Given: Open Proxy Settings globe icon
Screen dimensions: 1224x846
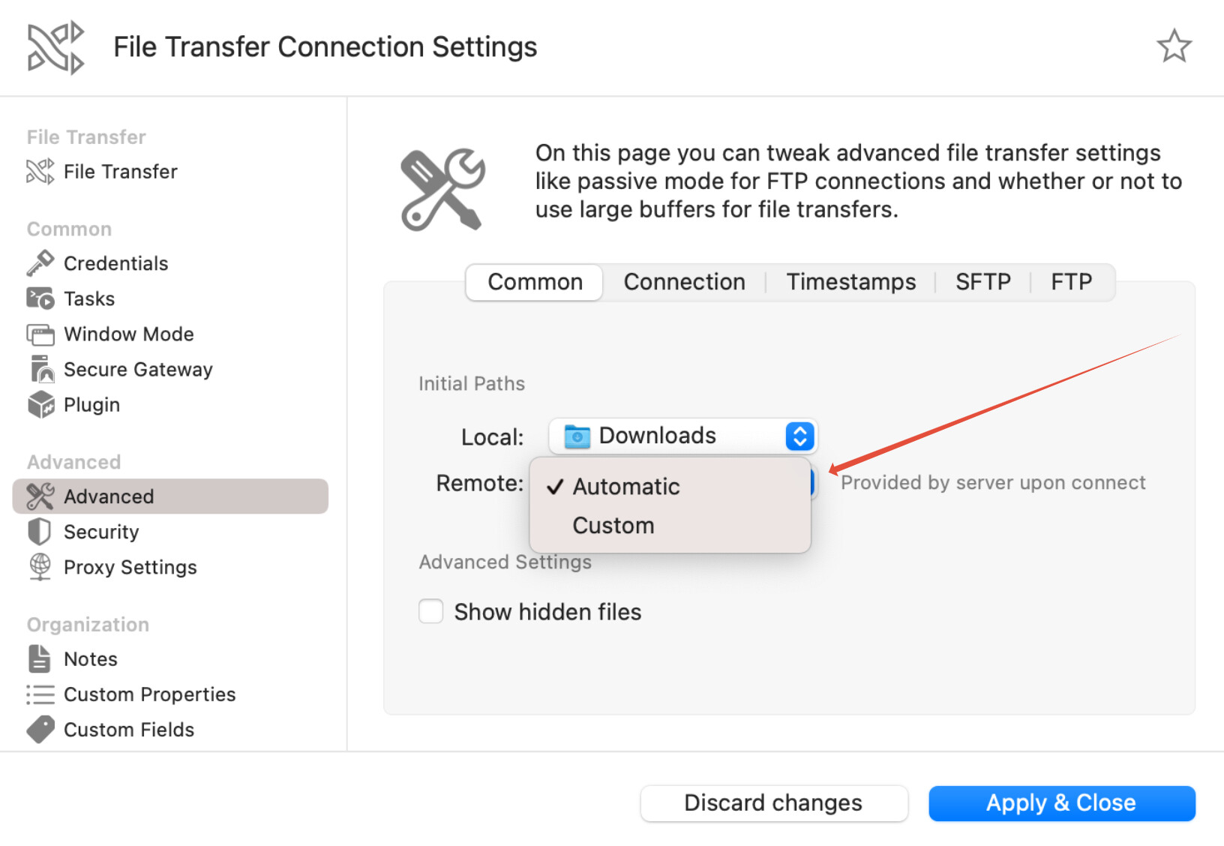Looking at the screenshot, I should coord(40,567).
